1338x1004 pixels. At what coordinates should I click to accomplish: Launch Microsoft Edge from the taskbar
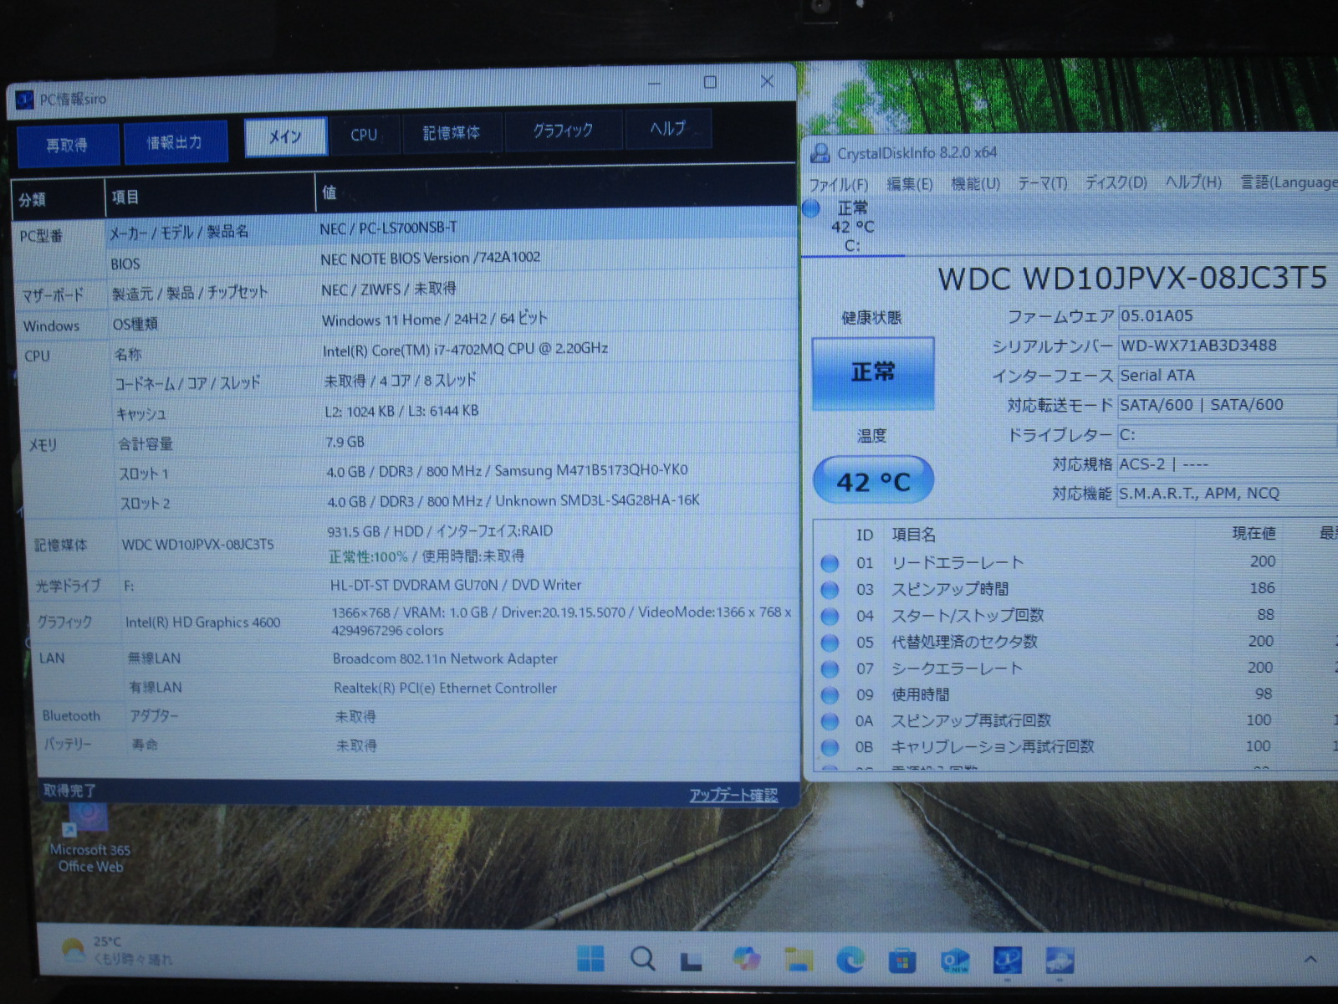coord(850,960)
